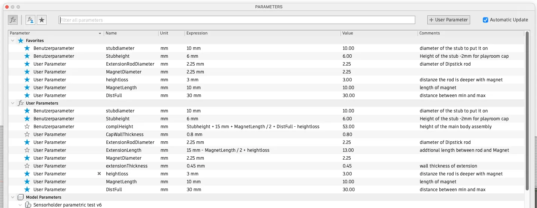
Task: Collapse the Model Parameters section
Action: click(x=13, y=197)
